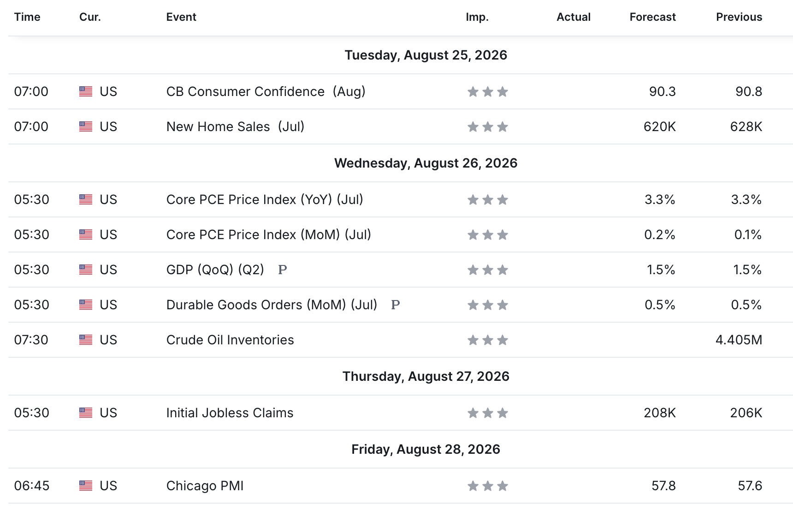Open the Crude Oil Inventories event
The width and height of the screenshot is (793, 517).
[x=230, y=340]
